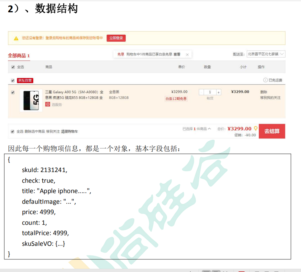
Task: Click the 京东自营 red badge
Action: point(25,81)
